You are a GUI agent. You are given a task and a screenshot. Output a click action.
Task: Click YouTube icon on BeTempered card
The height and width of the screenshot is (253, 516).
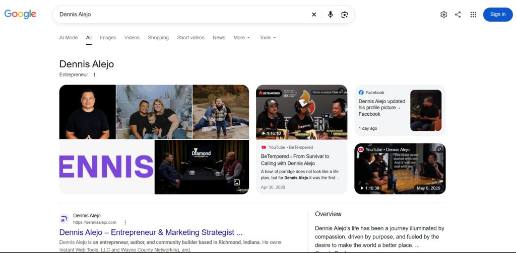coord(264,147)
